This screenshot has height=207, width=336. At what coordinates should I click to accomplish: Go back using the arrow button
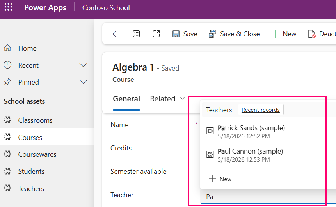tap(116, 34)
